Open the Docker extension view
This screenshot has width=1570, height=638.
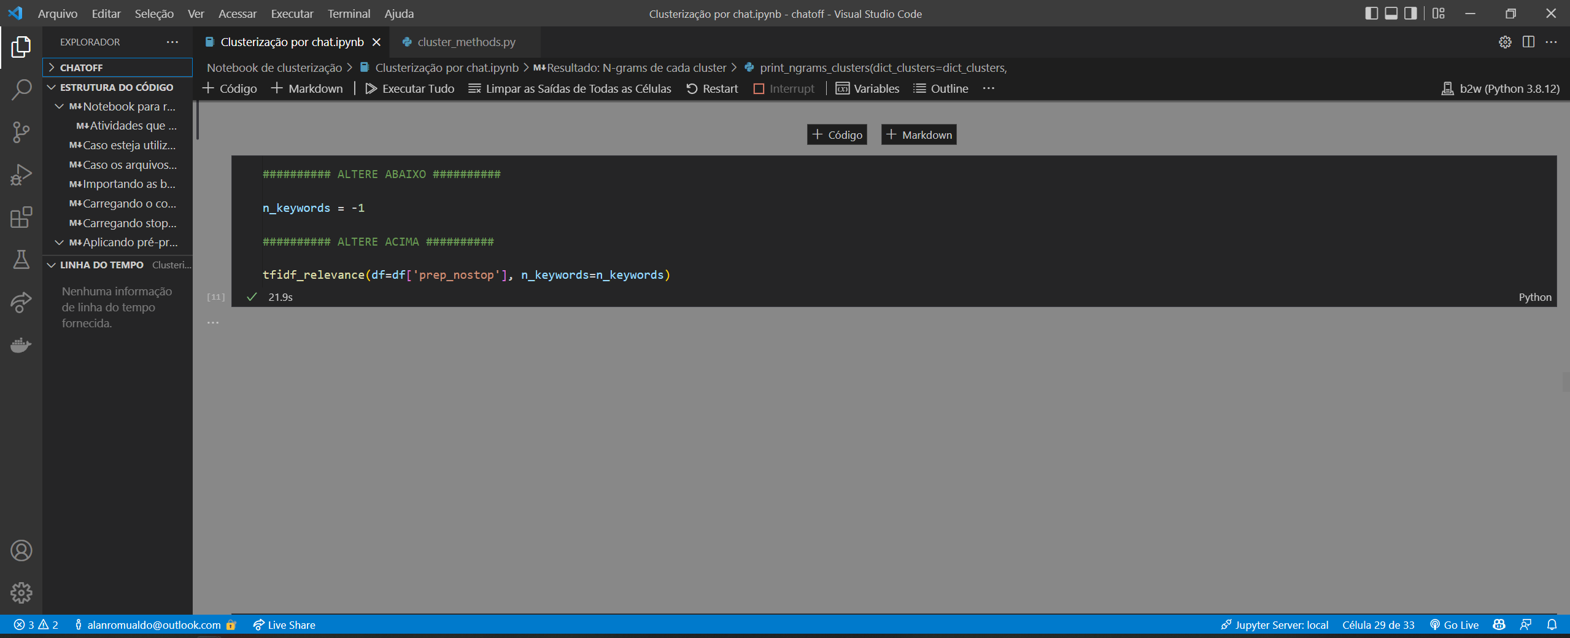click(x=21, y=345)
